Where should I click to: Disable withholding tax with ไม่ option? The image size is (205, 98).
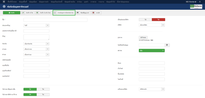[x=43, y=94]
